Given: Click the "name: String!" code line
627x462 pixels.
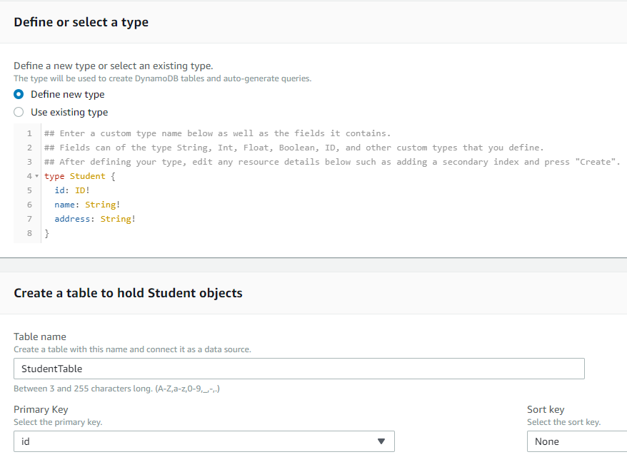Looking at the screenshot, I should click(87, 205).
